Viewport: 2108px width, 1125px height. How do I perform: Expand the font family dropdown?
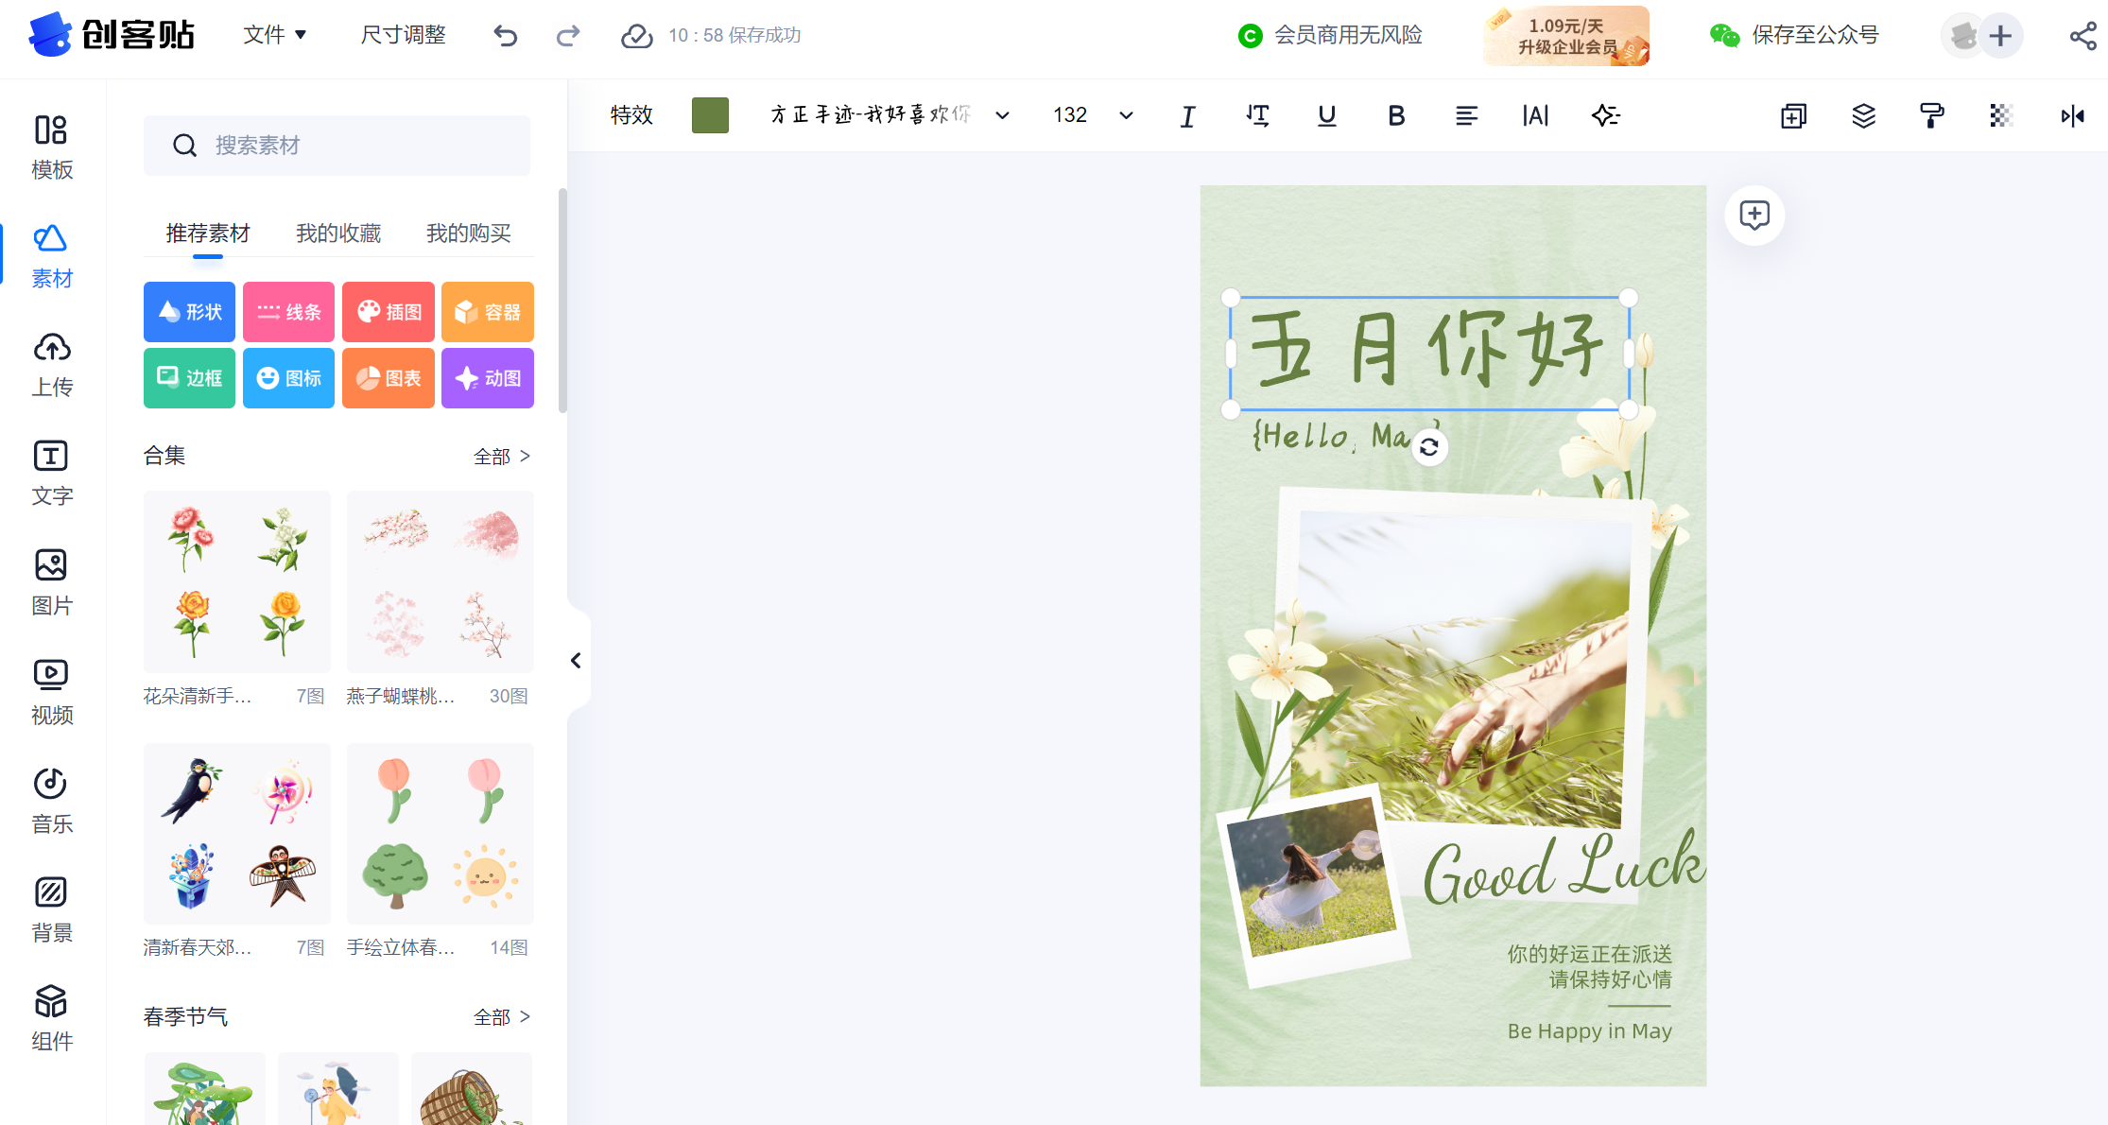pyautogui.click(x=1002, y=115)
